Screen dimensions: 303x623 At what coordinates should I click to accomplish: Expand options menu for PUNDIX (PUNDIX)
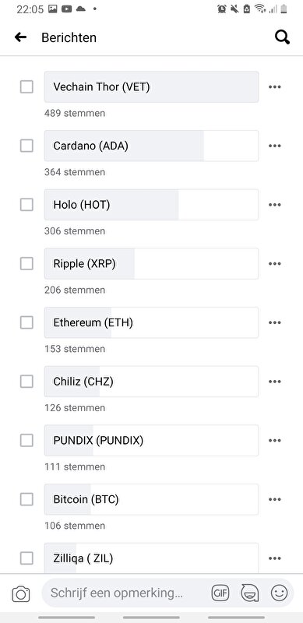tap(275, 441)
